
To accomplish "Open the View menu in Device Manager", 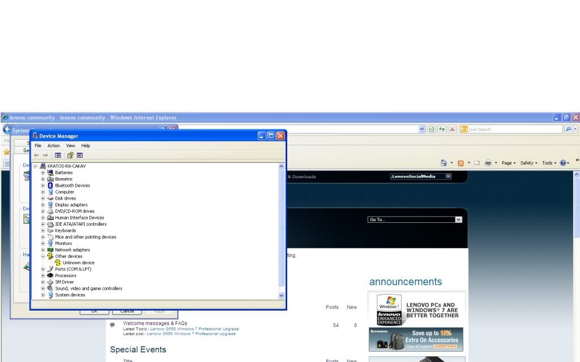I will tap(71, 145).
